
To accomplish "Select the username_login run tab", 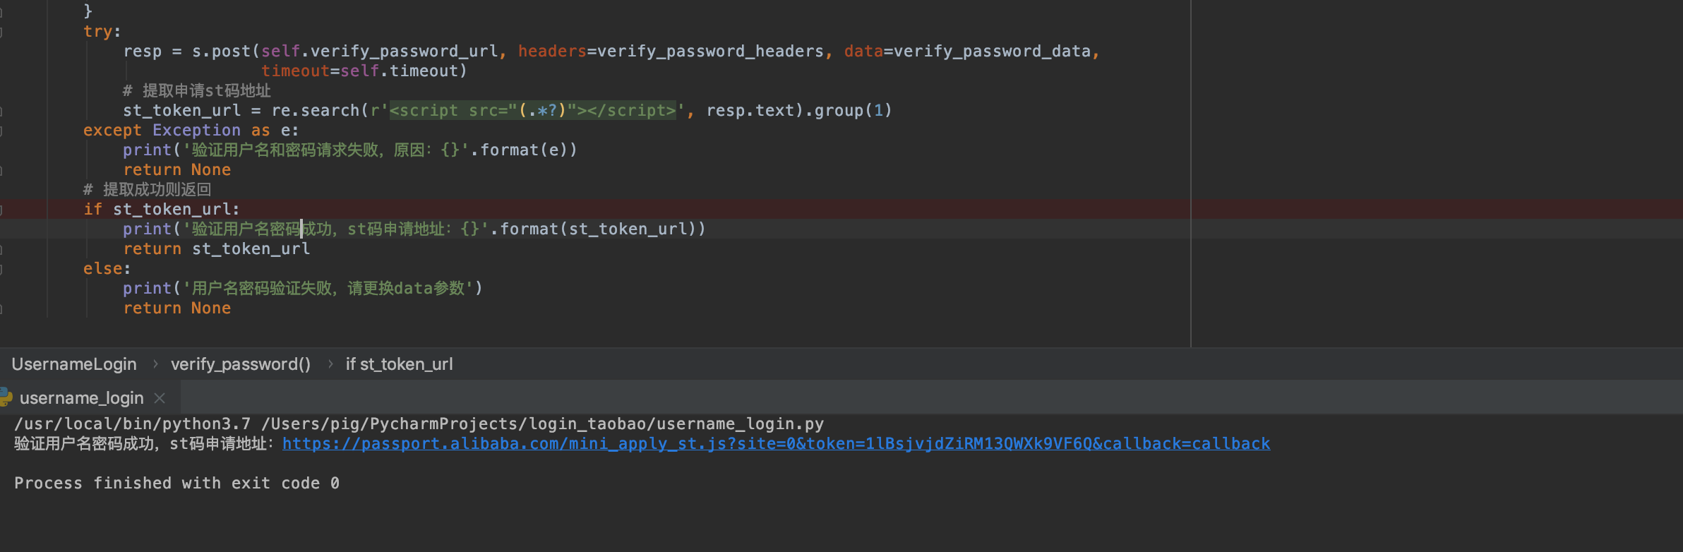I will tap(82, 398).
